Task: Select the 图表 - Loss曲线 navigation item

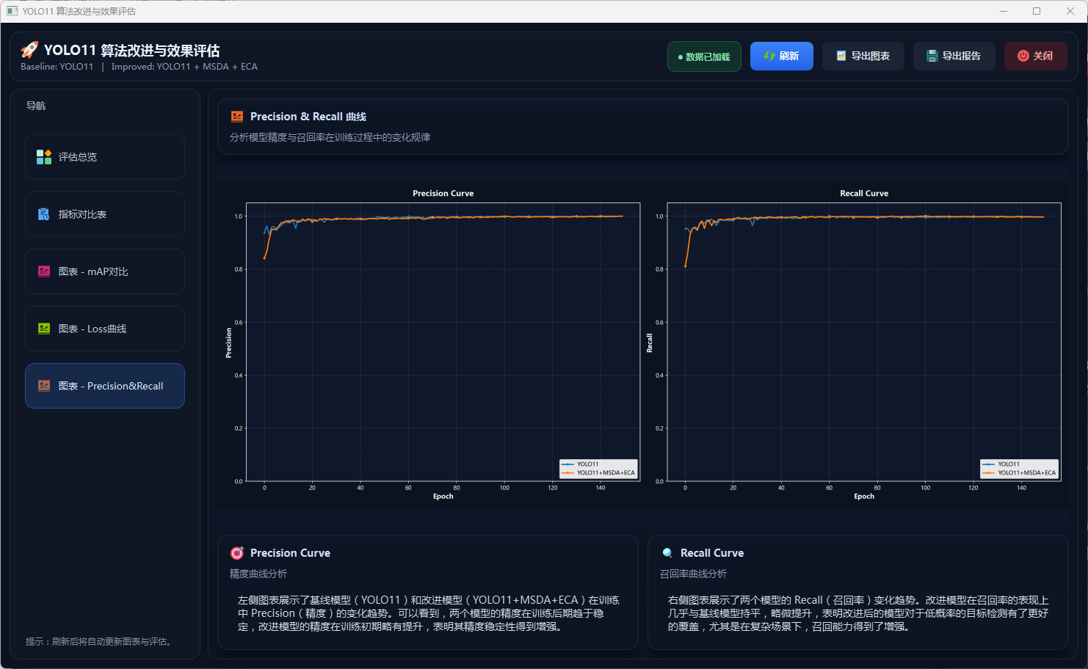Action: coord(105,329)
